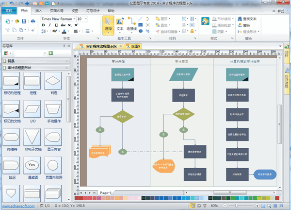The image size is (291, 210).
Task: Apply underline formatting
Action: [56, 25]
